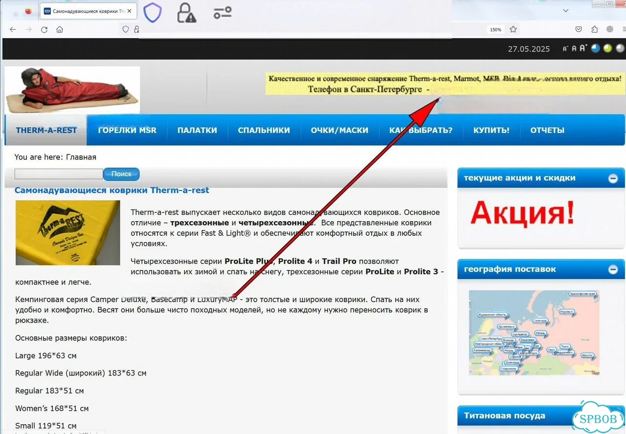
Task: Open the tracking protection shield in address bar
Action: click(126, 29)
